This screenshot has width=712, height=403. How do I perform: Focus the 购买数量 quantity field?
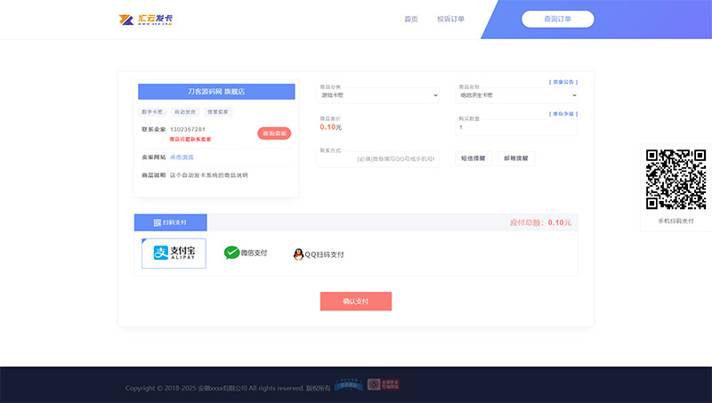517,127
